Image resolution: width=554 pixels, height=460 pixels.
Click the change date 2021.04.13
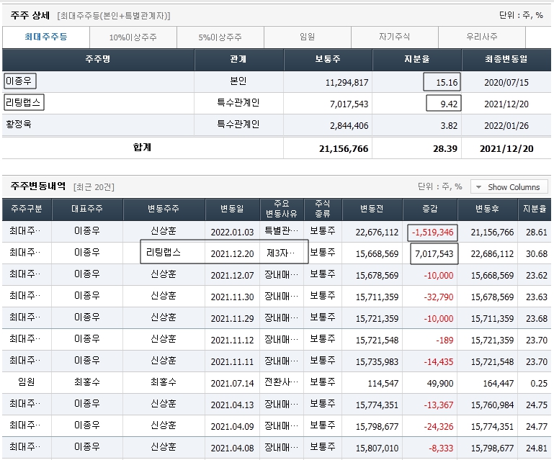coord(232,405)
